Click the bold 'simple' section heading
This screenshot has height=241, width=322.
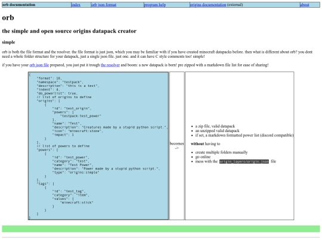tap(8, 42)
